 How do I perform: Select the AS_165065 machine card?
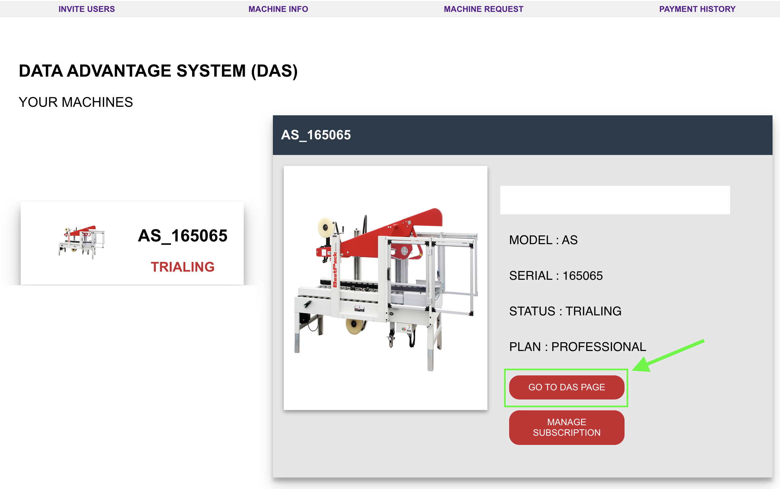(x=132, y=242)
